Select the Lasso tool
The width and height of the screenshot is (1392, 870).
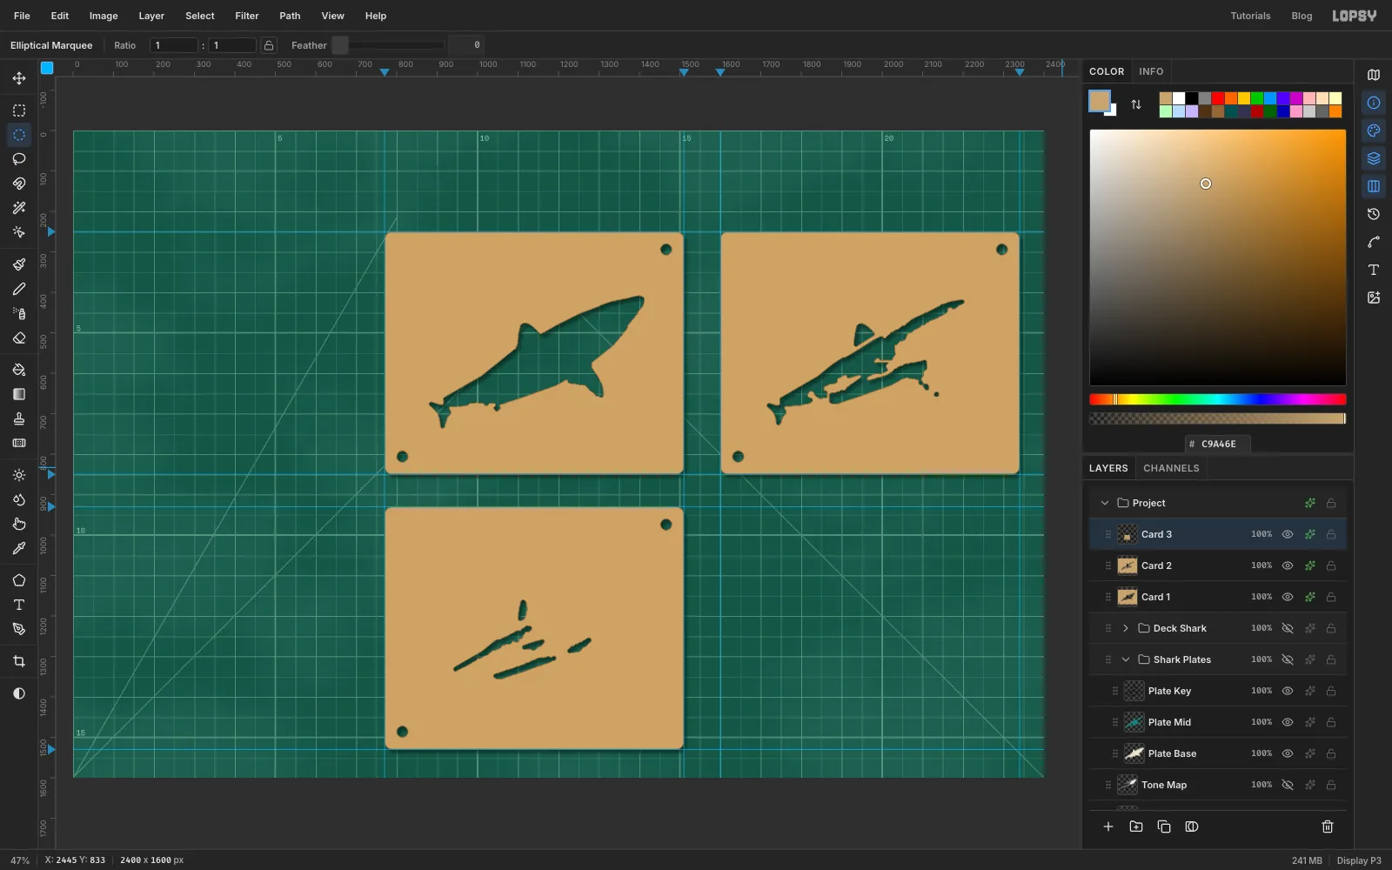pos(19,159)
